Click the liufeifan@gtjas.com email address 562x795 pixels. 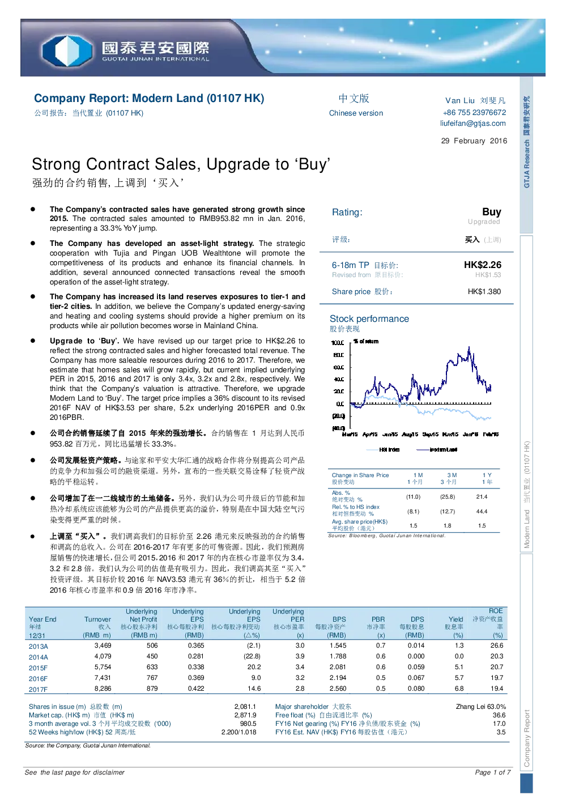pos(473,124)
